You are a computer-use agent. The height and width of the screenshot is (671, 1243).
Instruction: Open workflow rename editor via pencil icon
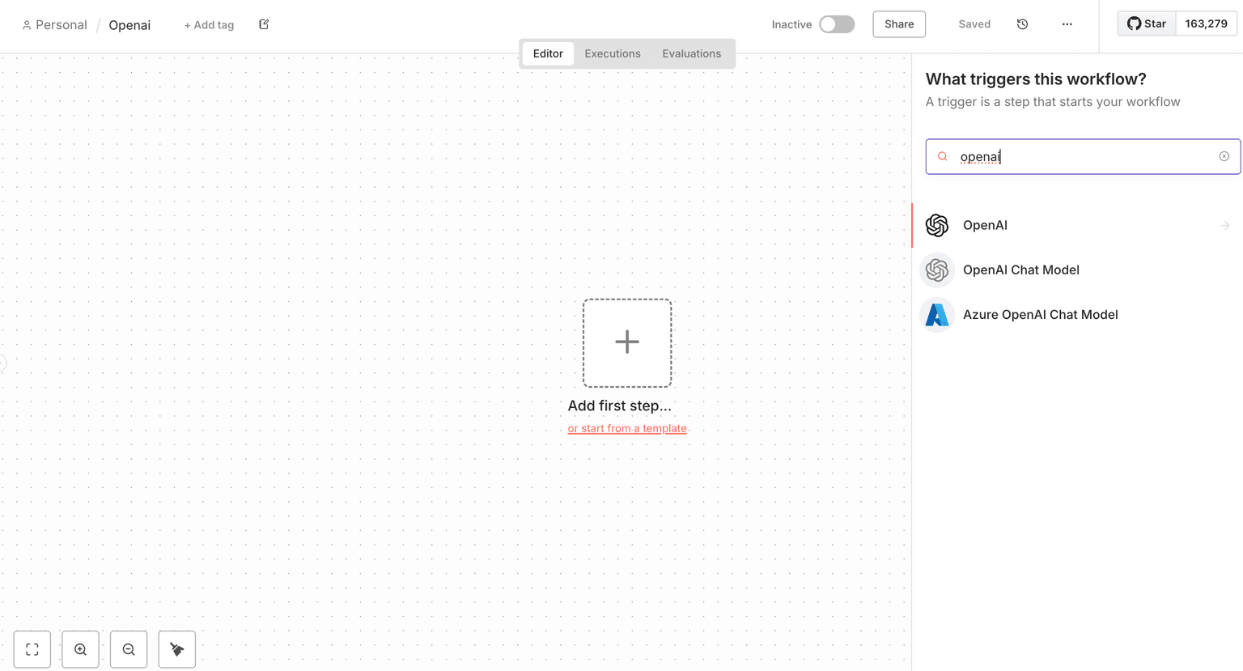[263, 24]
